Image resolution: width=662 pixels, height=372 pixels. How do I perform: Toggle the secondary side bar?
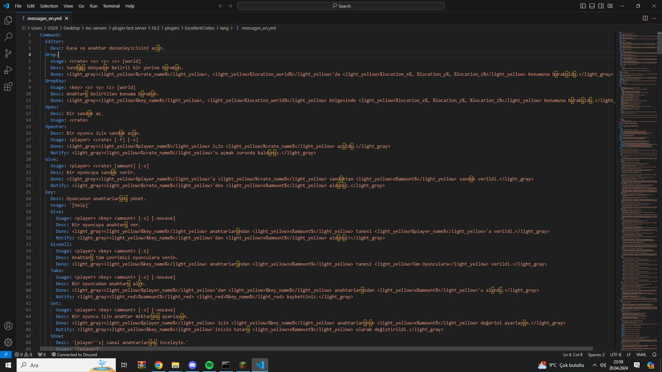[x=601, y=6]
